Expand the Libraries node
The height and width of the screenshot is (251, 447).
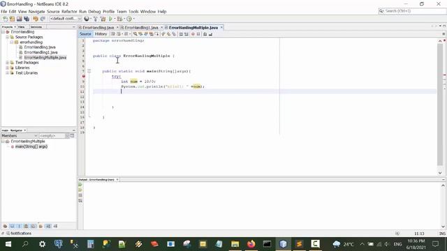point(8,68)
